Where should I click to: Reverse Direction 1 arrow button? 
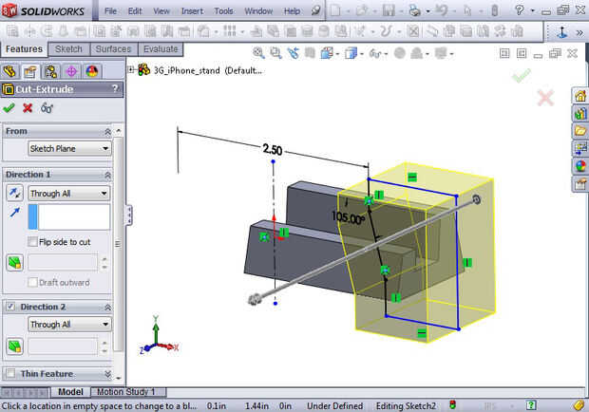(x=14, y=194)
